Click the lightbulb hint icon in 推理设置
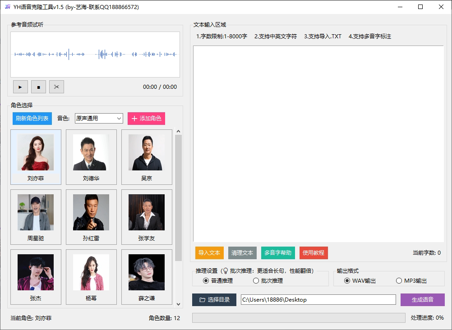The height and width of the screenshot is (330, 452). (226, 270)
